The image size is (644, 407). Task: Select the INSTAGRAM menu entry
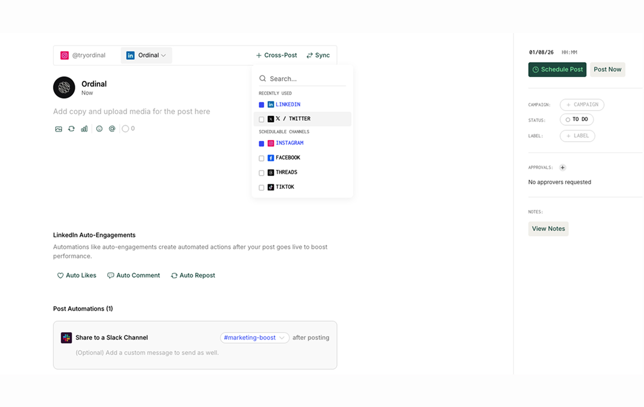point(302,143)
